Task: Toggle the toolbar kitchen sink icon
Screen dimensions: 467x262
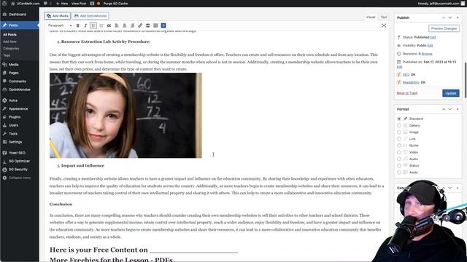Action: pos(155,25)
